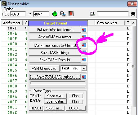Select address row 4081
This screenshot has height=115, width=138.
(x=12, y=49)
